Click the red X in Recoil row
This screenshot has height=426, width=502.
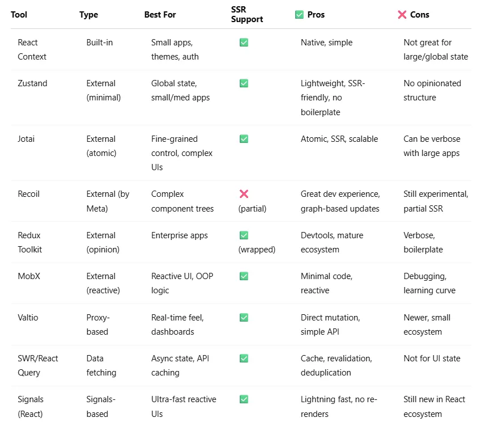point(244,194)
